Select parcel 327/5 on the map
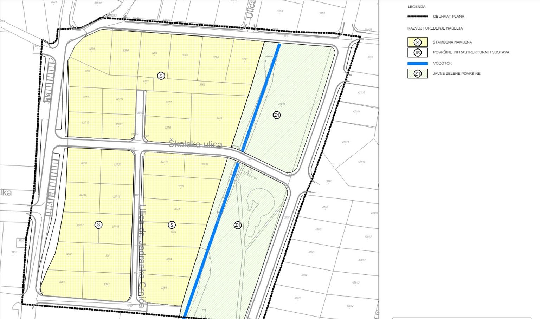The image size is (540, 319). pyautogui.click(x=219, y=118)
